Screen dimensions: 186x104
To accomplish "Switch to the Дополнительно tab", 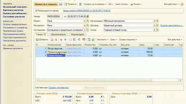I will pos(58,34).
